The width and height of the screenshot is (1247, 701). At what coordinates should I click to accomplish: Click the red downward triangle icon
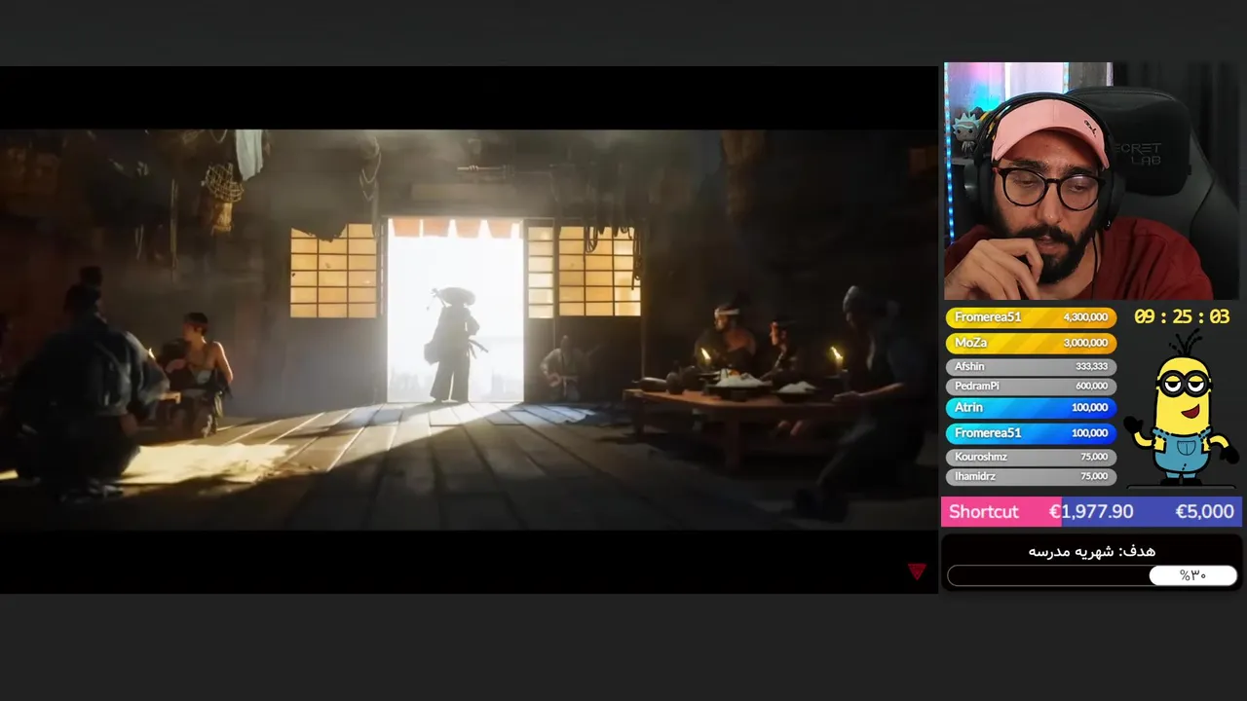click(x=917, y=572)
